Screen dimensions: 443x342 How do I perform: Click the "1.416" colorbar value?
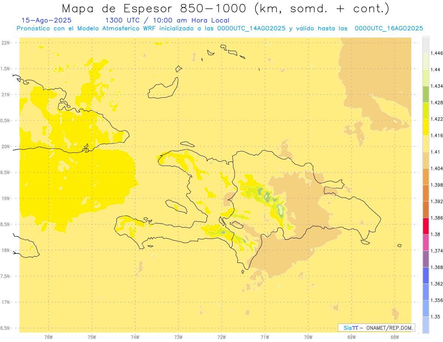coord(436,135)
